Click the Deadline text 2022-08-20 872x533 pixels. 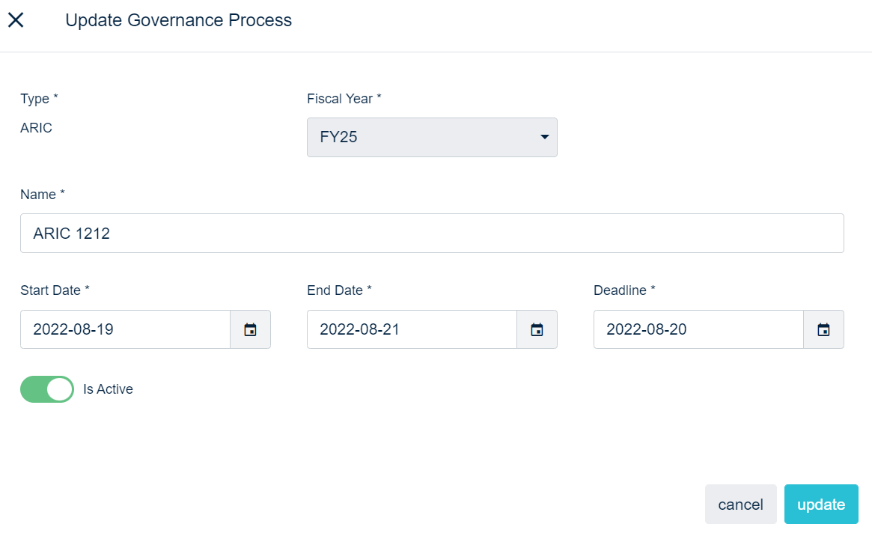[647, 329]
